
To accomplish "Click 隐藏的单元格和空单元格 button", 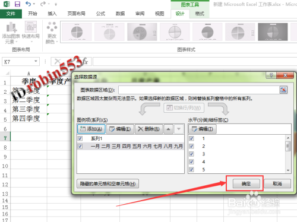I will pos(108,184).
